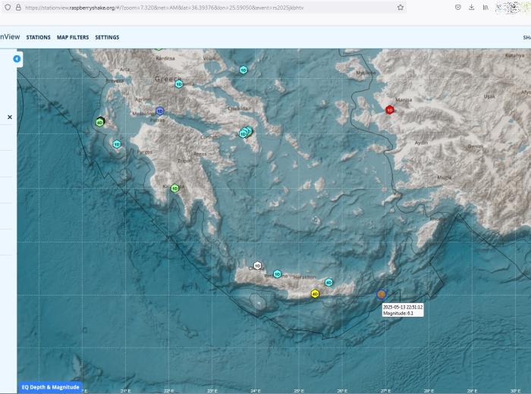Select the green 1D station near Kalamata
The image size is (531, 394).
[174, 189]
